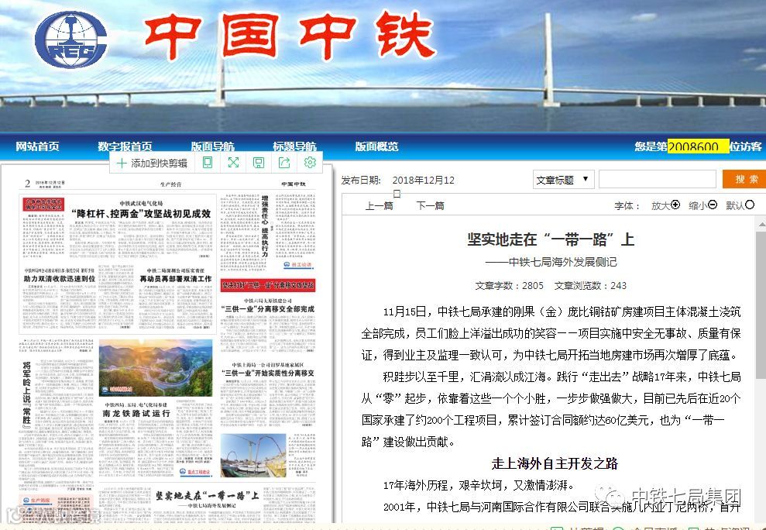Screen dimensions: 766x530
Task: Click the 南龙铁路试运行 headline on the page
Action: point(136,414)
